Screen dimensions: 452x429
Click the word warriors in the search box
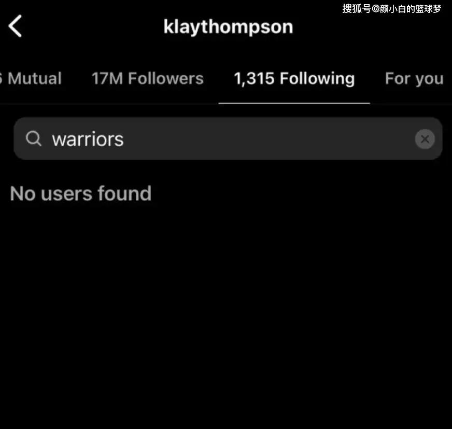pyautogui.click(x=88, y=140)
